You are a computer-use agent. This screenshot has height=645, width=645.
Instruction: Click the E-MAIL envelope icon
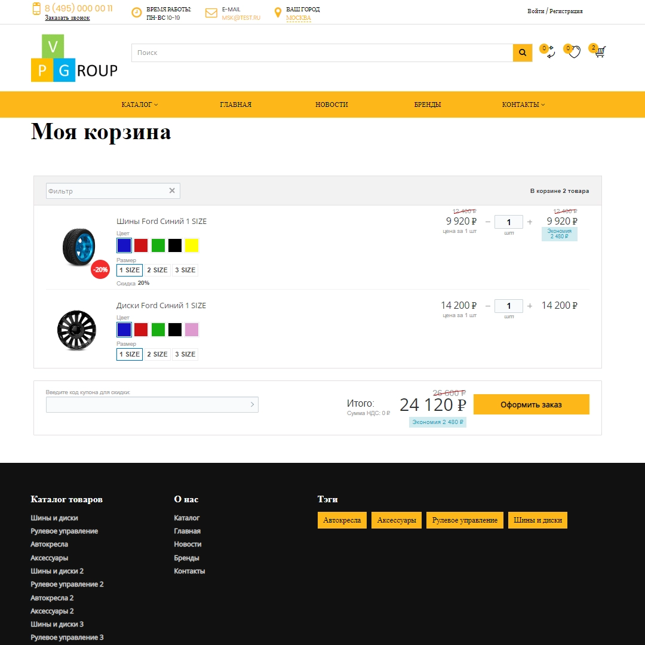tap(211, 13)
